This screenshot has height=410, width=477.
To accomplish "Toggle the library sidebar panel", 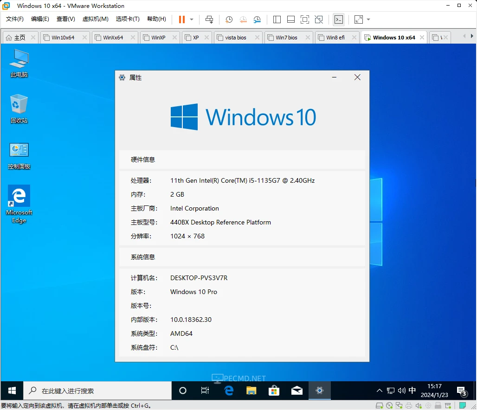I will tap(277, 19).
